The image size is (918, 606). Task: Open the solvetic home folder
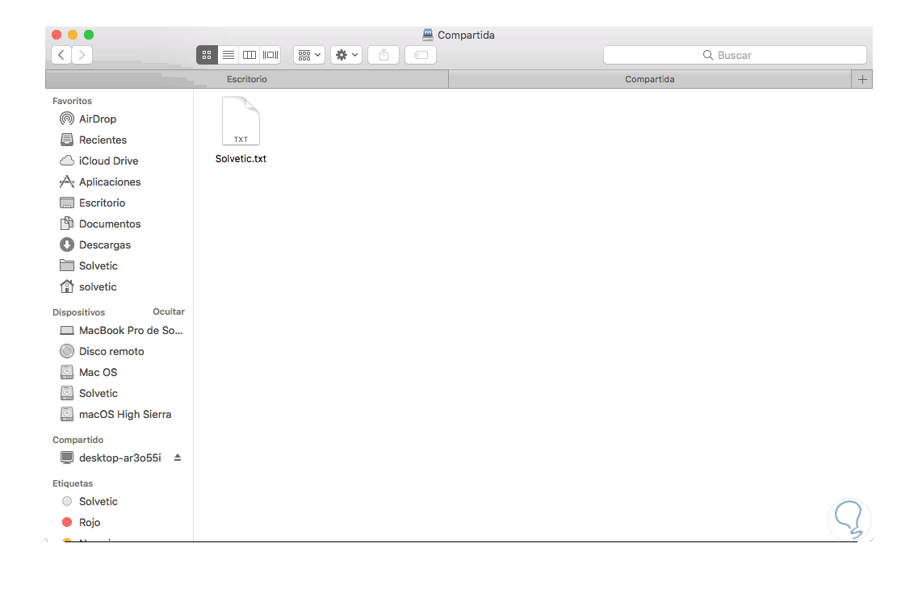coord(88,287)
